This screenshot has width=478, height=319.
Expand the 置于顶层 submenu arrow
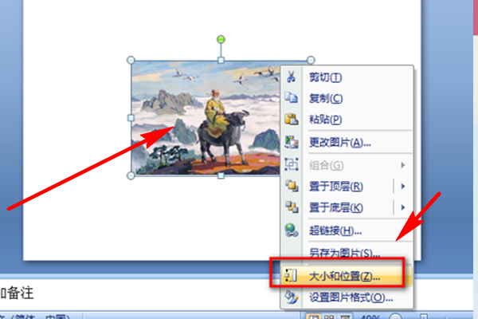[403, 186]
